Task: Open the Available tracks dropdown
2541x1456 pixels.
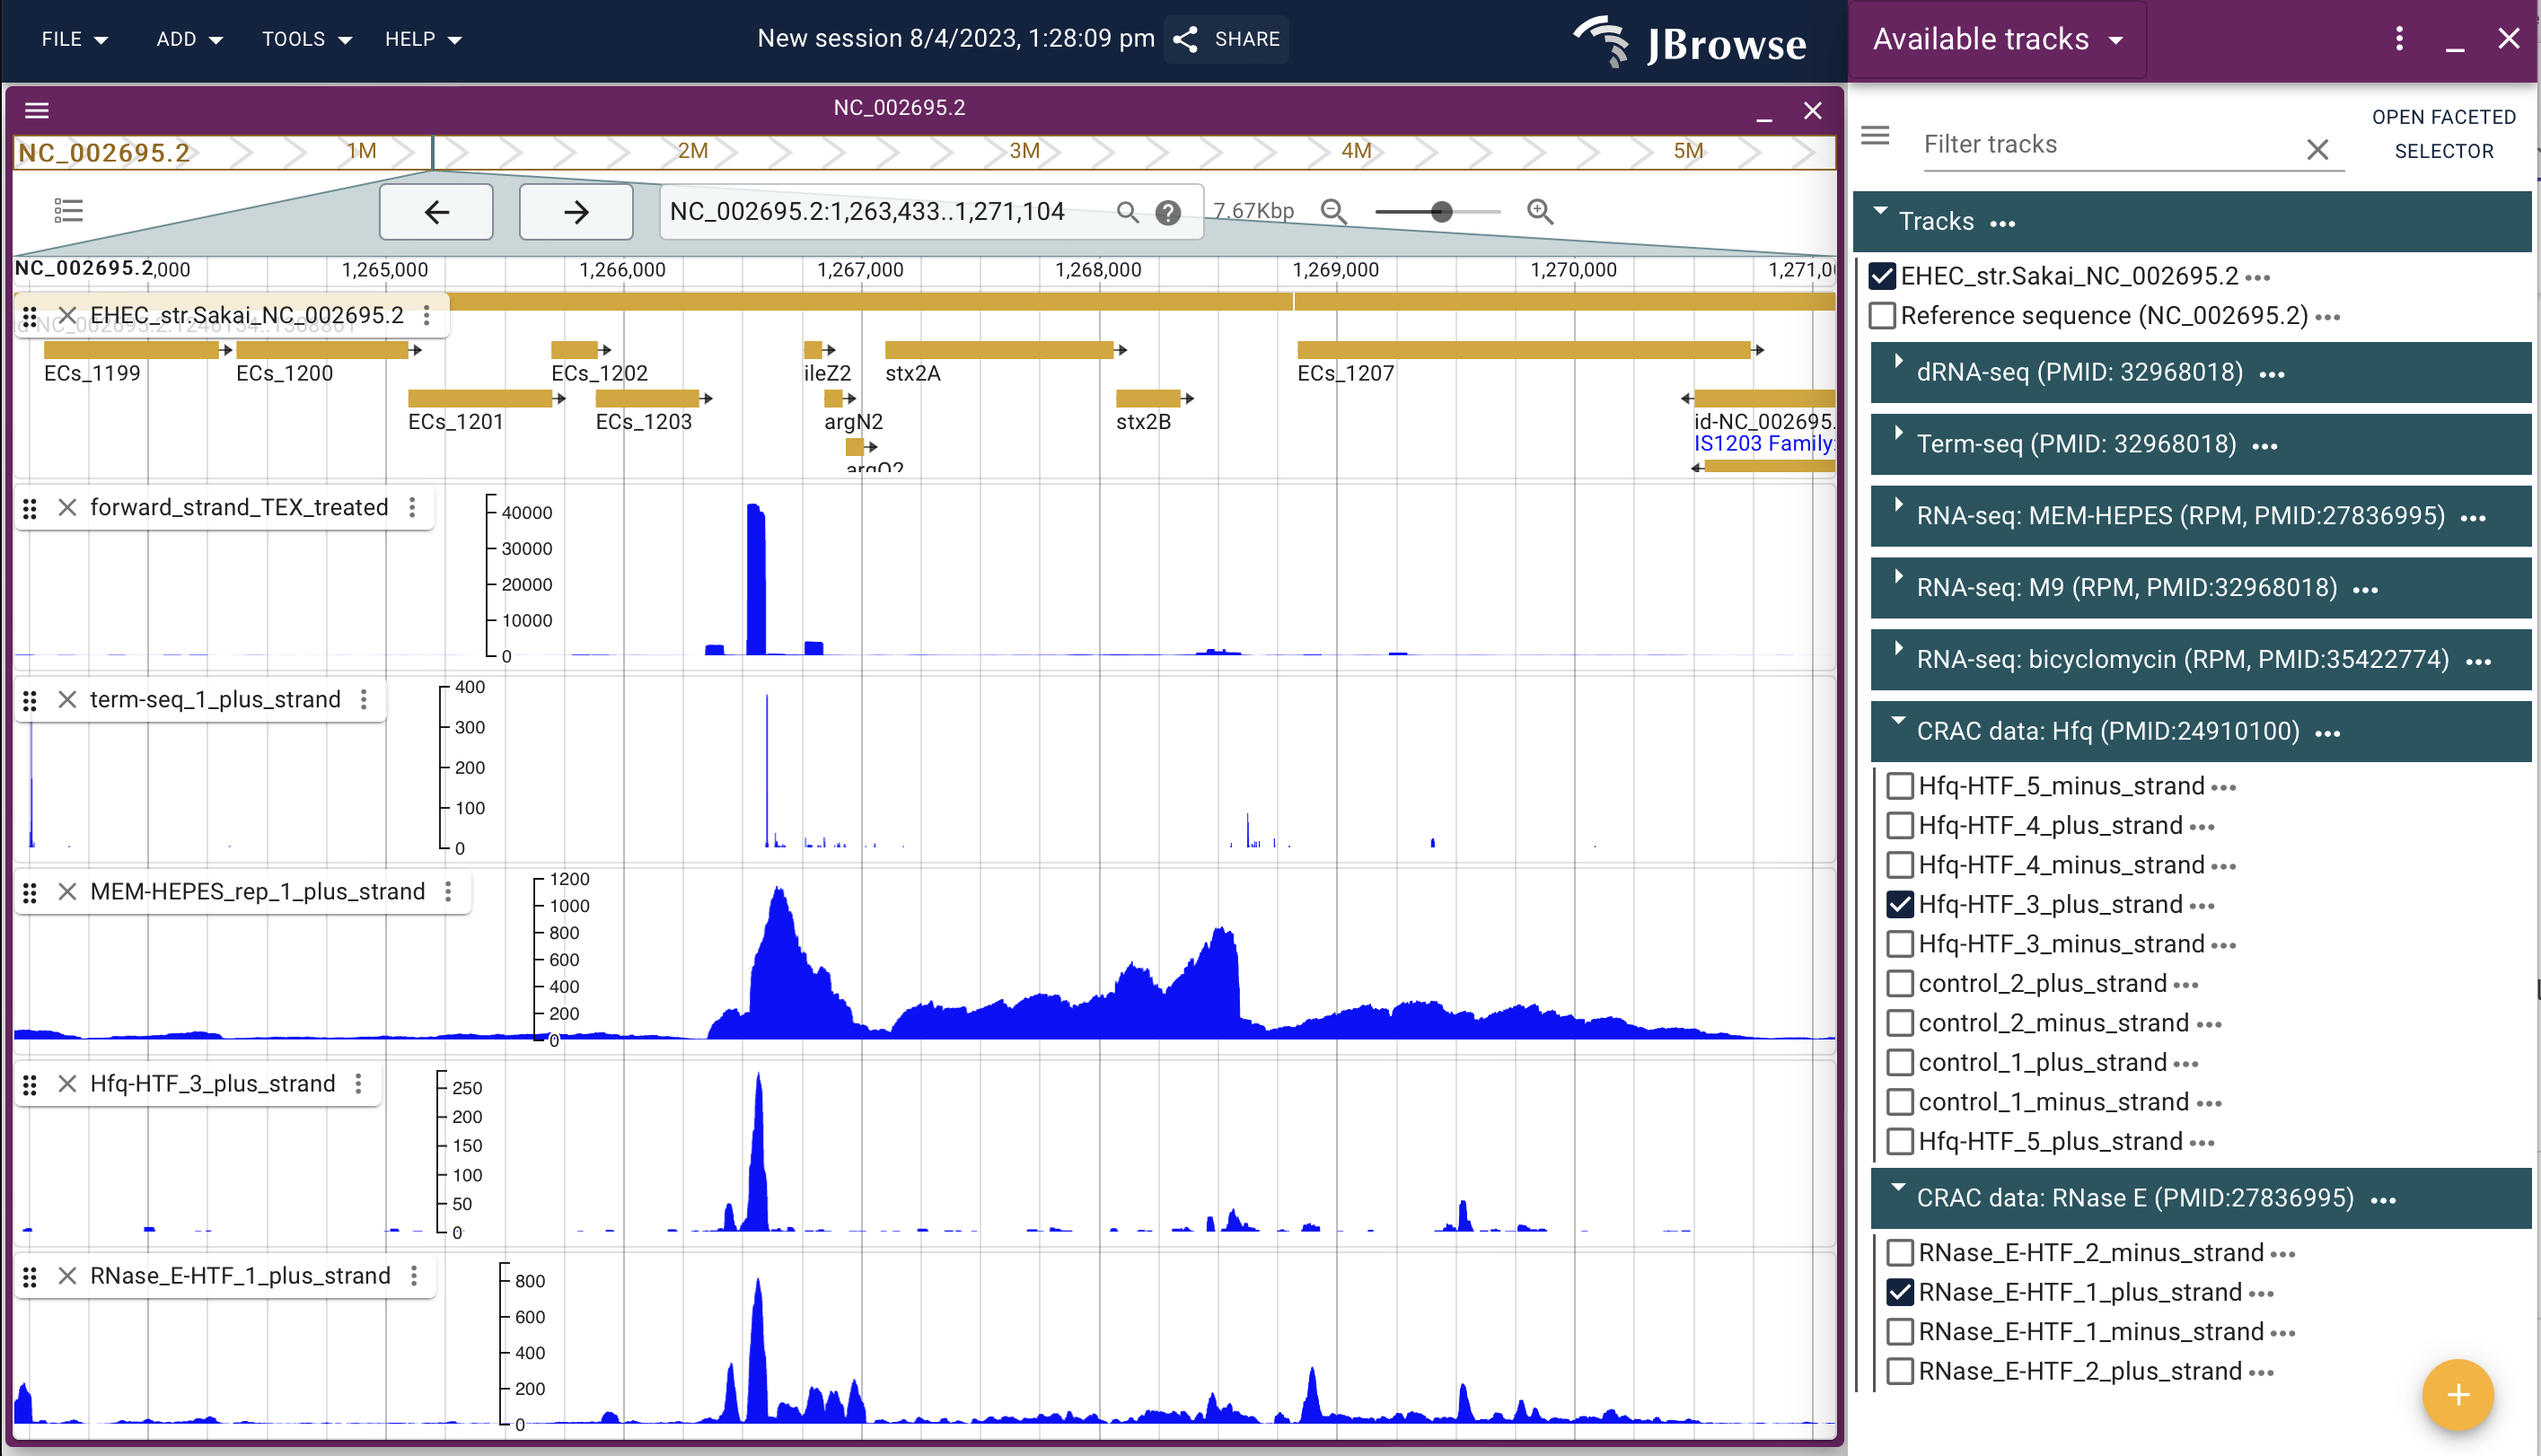Action: [1997, 39]
